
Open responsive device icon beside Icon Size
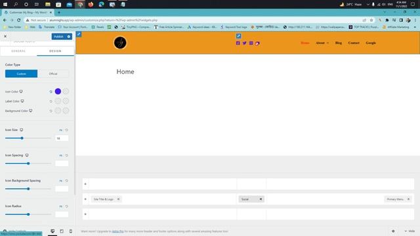(x=22, y=130)
